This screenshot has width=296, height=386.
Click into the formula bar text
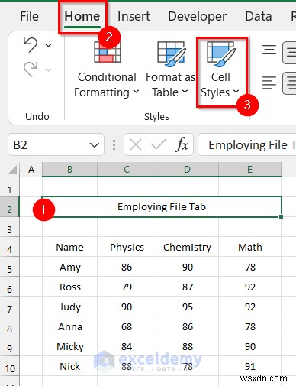coord(247,145)
